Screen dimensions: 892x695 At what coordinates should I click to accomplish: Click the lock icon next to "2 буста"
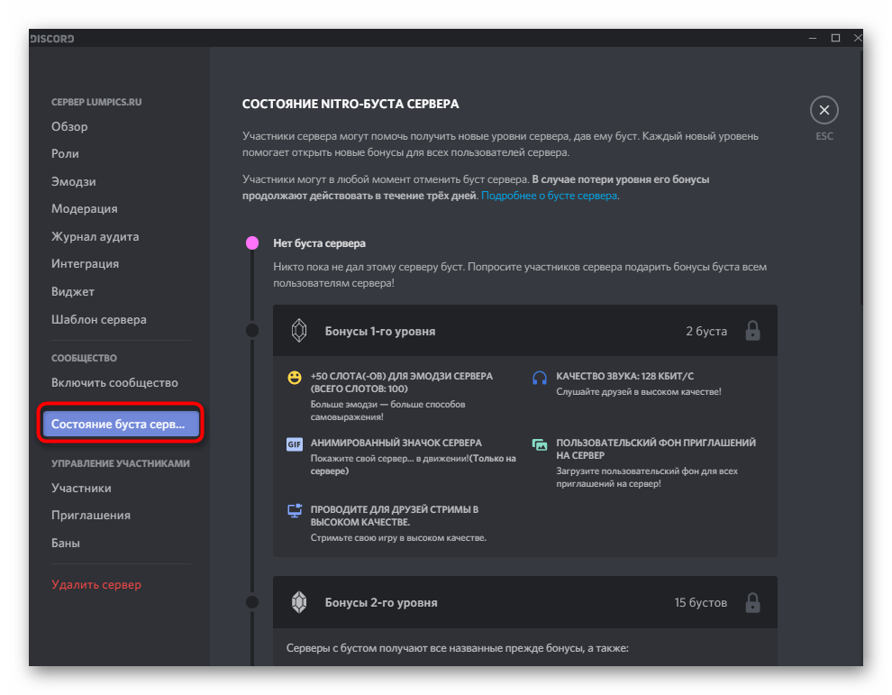pyautogui.click(x=753, y=330)
